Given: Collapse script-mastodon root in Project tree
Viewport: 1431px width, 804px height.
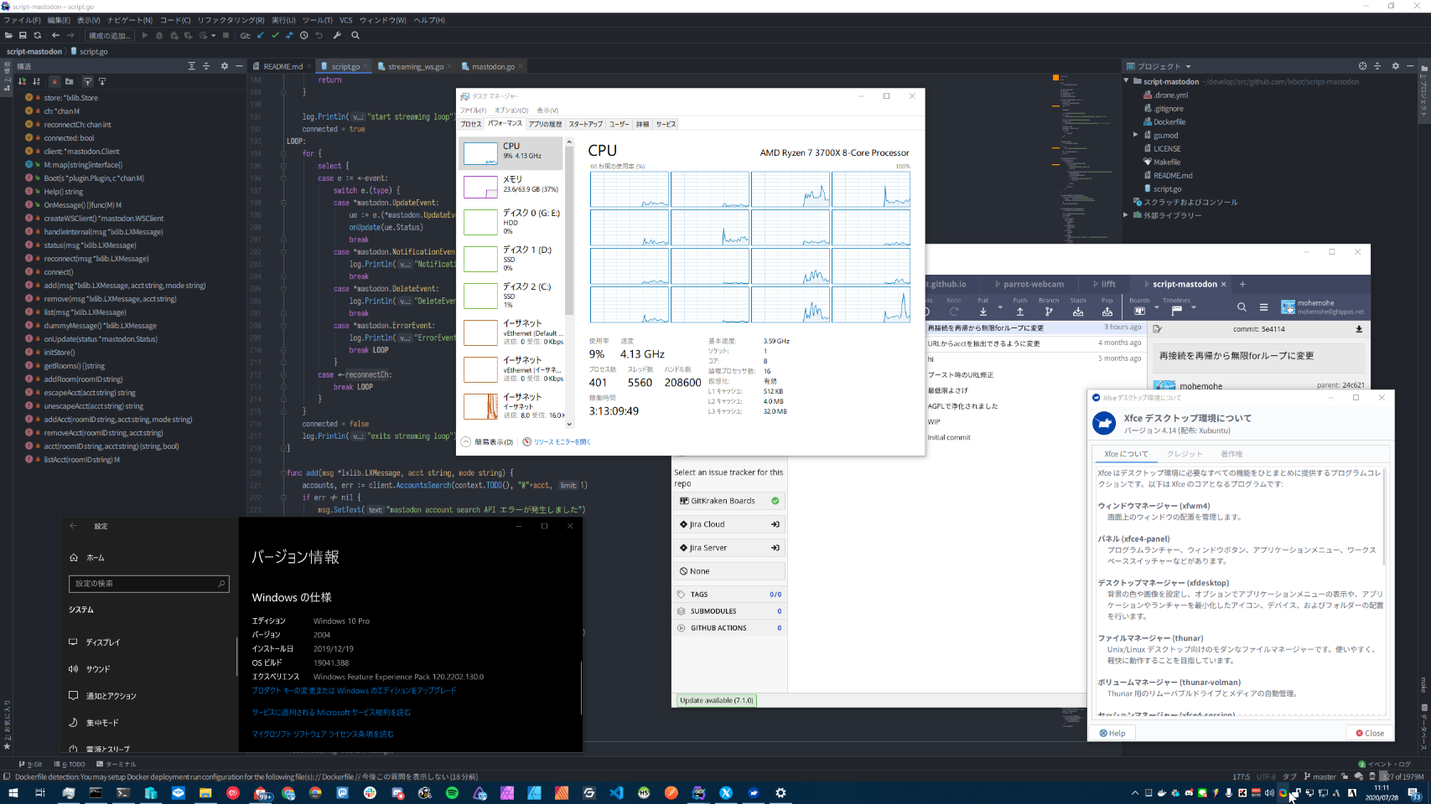Looking at the screenshot, I should (1126, 81).
